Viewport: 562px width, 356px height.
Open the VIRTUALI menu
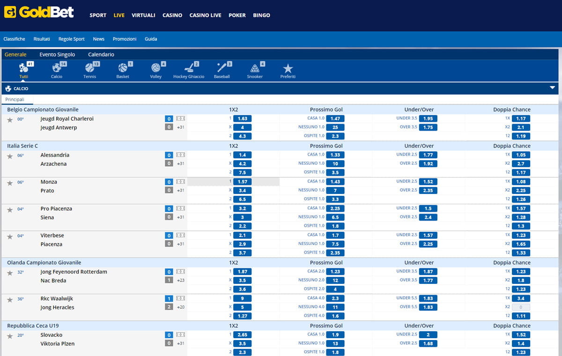tap(143, 15)
